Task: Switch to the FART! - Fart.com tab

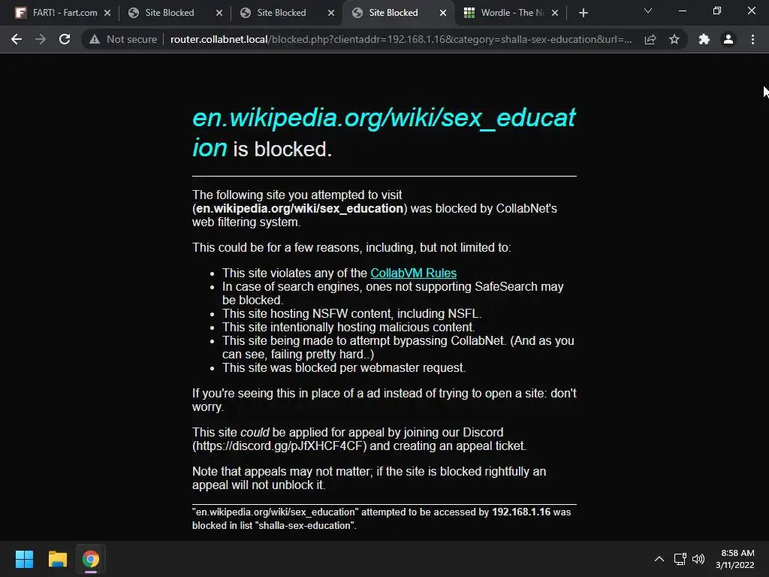Action: coord(64,13)
